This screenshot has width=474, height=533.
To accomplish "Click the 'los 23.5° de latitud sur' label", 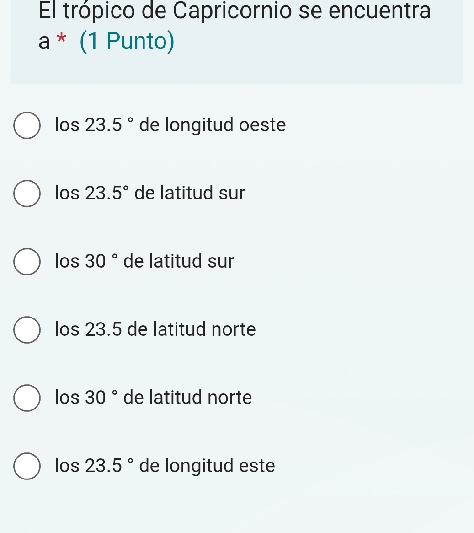I will click(150, 194).
